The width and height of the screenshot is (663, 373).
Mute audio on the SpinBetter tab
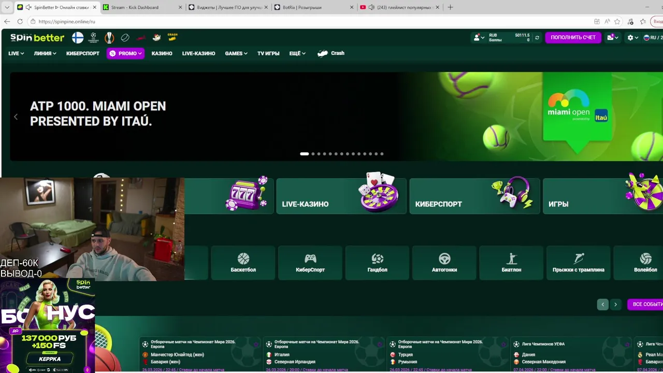click(28, 7)
